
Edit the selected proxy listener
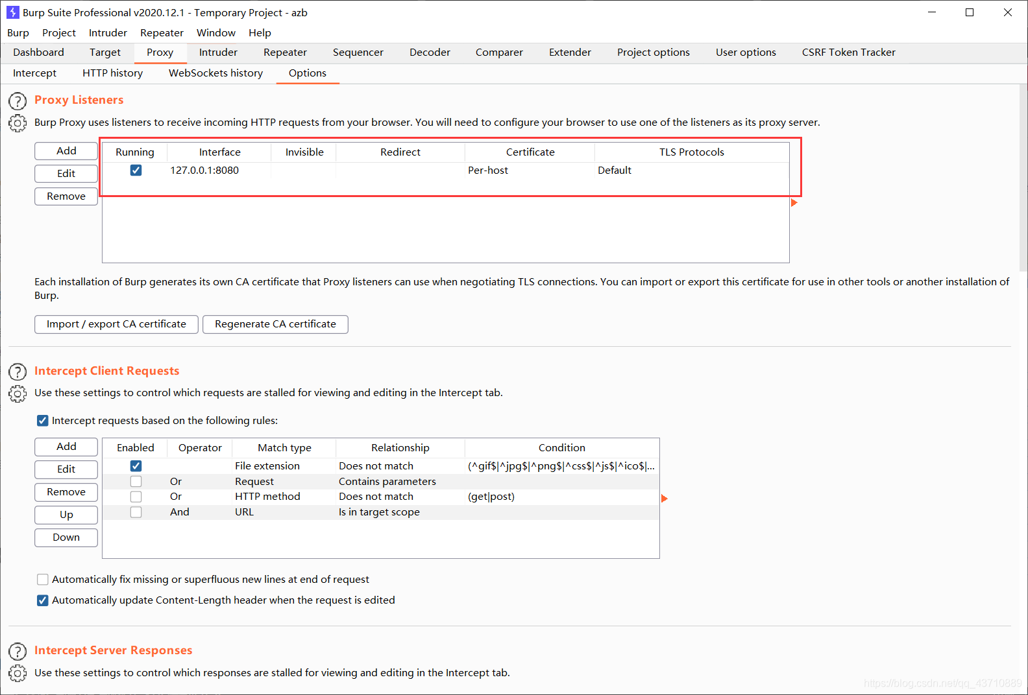pyautogui.click(x=66, y=174)
